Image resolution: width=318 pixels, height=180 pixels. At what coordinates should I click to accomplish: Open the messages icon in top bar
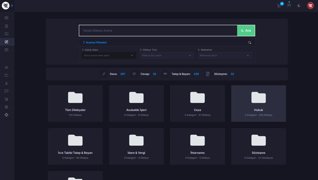coord(289,6)
